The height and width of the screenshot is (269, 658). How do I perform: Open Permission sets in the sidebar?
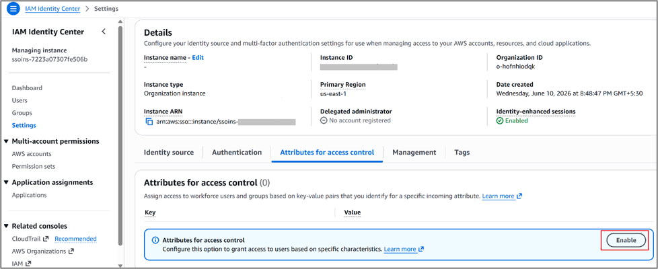pyautogui.click(x=34, y=166)
